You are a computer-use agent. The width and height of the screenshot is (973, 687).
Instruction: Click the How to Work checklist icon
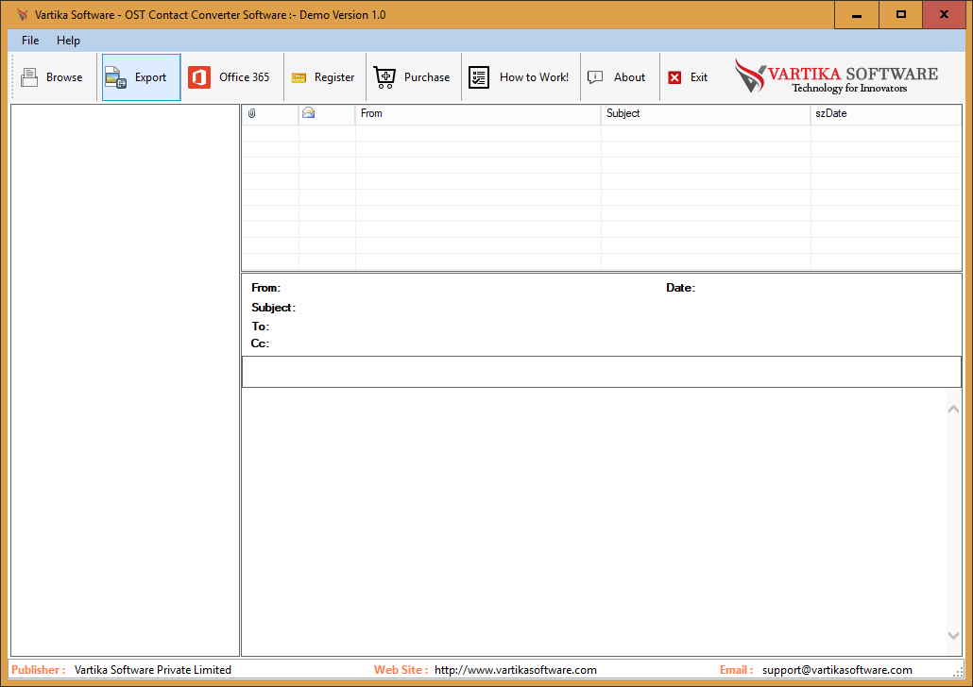pos(479,77)
